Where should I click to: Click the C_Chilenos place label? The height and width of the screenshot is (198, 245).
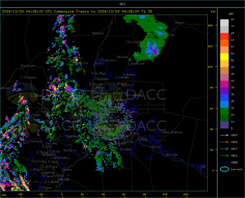pyautogui.click(x=28, y=77)
